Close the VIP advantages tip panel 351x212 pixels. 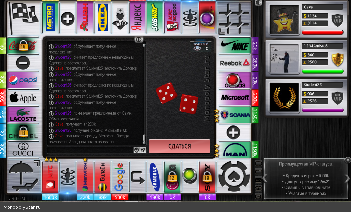coord(348,160)
